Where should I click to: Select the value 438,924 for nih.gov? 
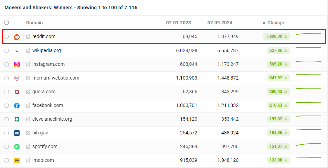point(230,133)
